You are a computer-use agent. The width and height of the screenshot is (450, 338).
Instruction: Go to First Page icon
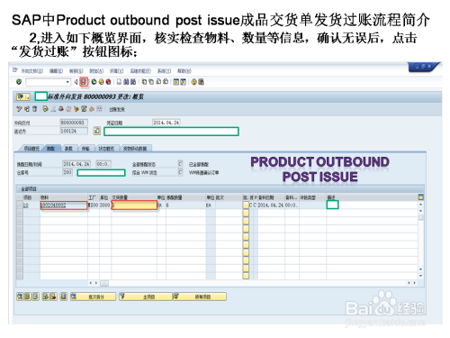tap(144, 82)
